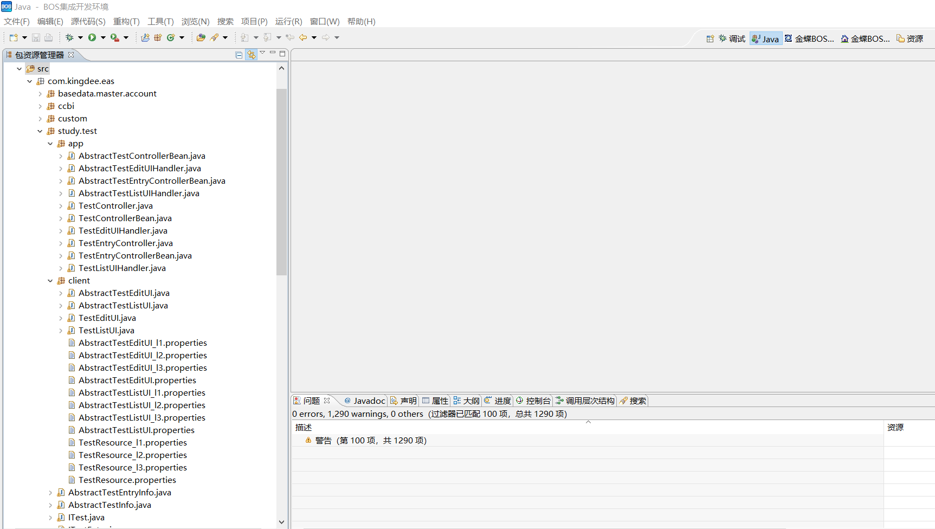Switch to the Javadoc tab
This screenshot has height=529, width=935.
365,401
